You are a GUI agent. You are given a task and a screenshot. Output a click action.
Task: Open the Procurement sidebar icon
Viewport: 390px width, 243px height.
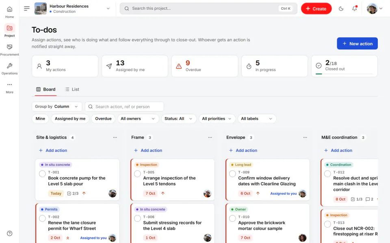(9, 47)
